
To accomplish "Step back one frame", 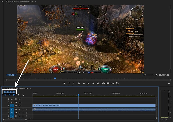I will pos(84,83).
